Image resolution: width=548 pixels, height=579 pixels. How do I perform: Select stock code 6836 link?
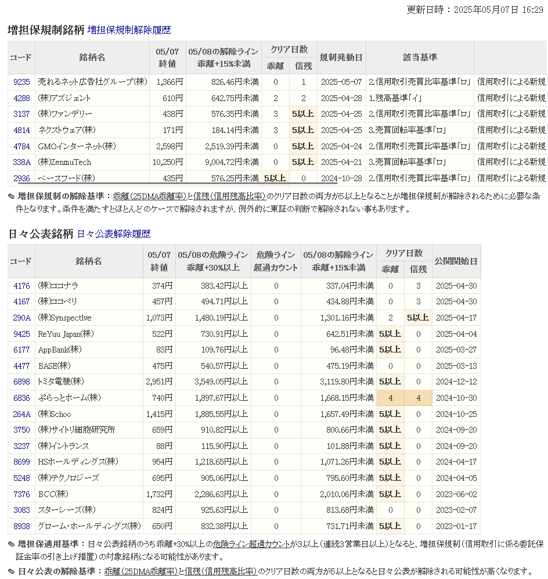21,398
